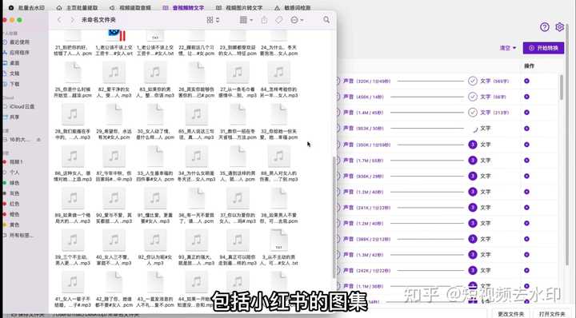
Task: Switch to the 主页批量提取 tab
Action: 77,7
